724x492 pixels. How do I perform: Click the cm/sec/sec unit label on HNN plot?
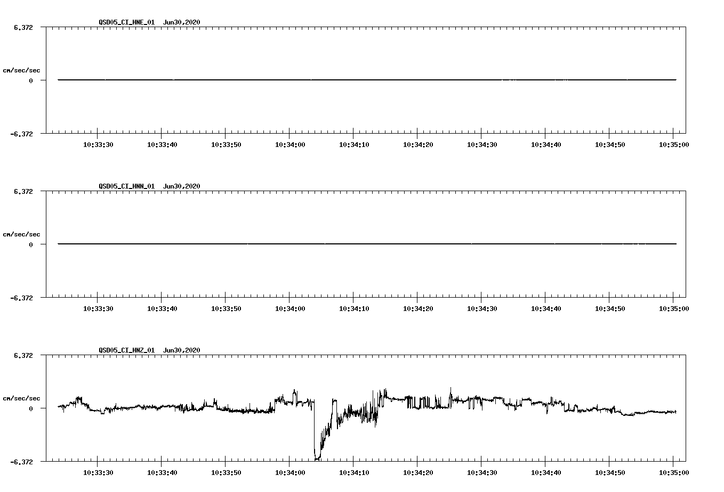pos(21,234)
